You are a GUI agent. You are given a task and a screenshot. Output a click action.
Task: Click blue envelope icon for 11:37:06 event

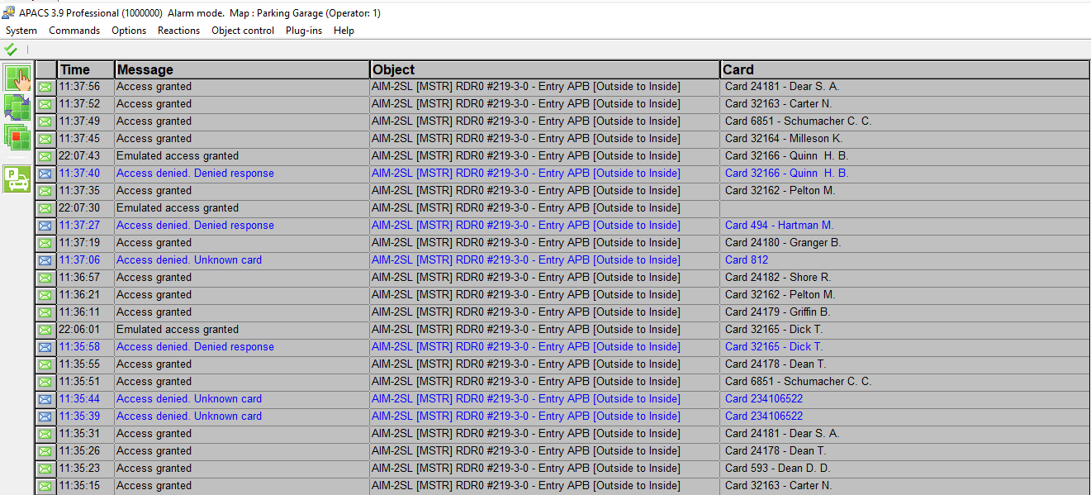tap(45, 260)
